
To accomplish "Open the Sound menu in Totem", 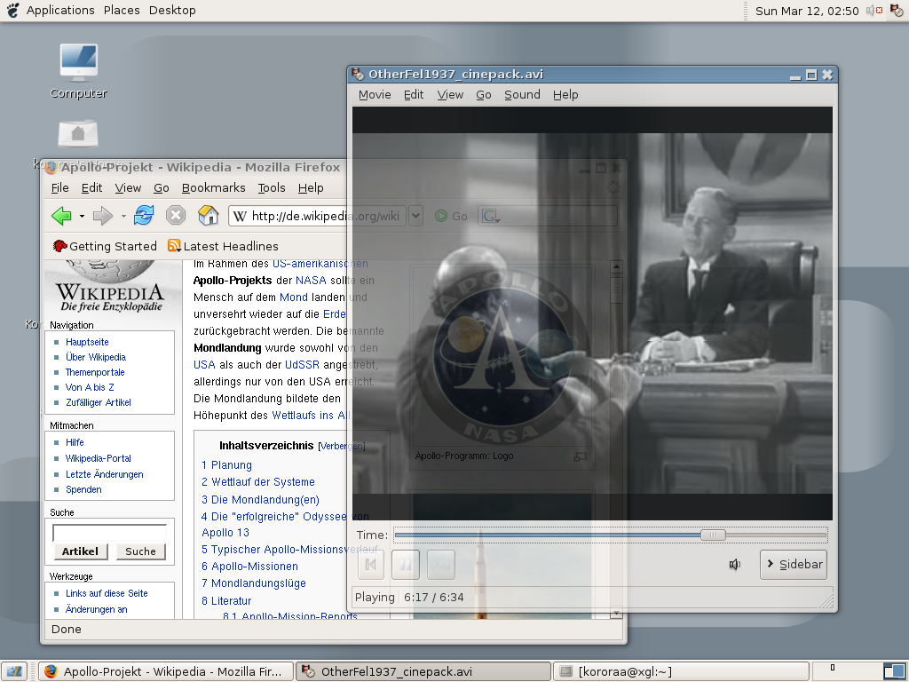I will click(522, 94).
